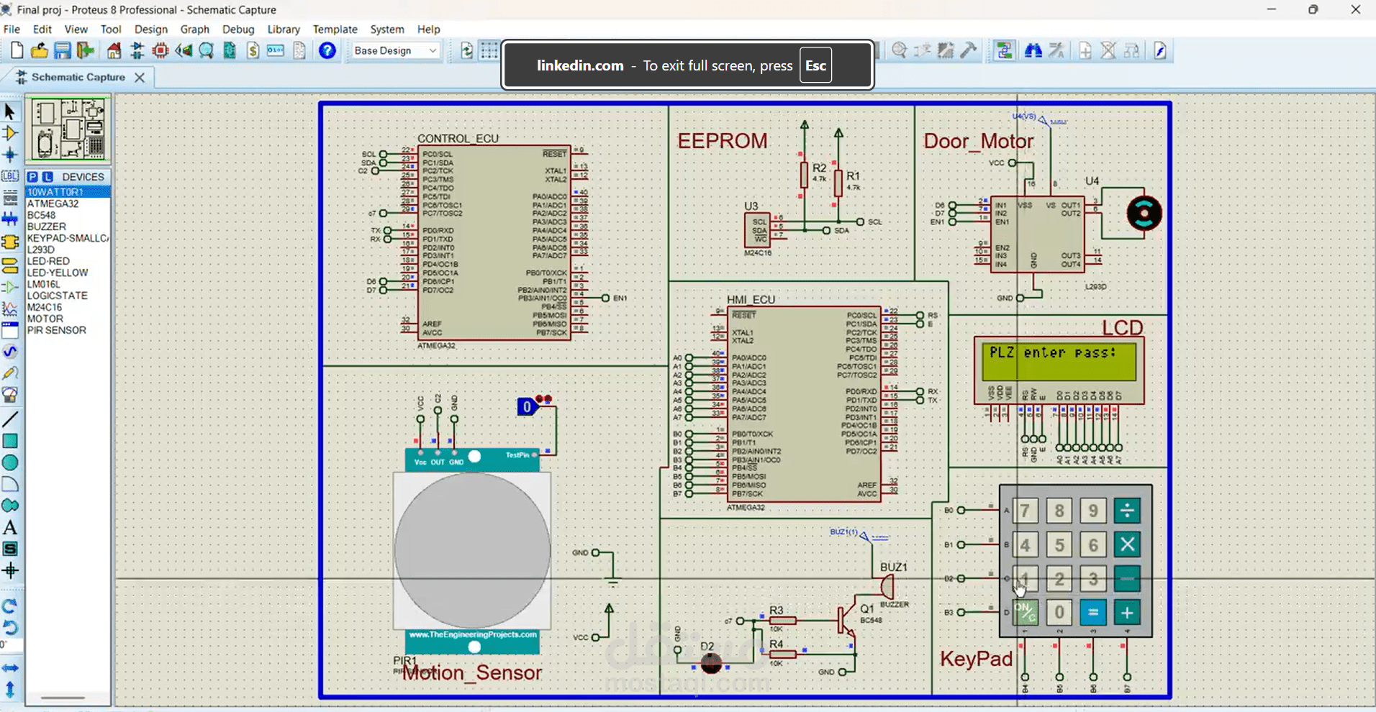1376x712 pixels.
Task: Open the Design menu item
Action: (x=151, y=29)
